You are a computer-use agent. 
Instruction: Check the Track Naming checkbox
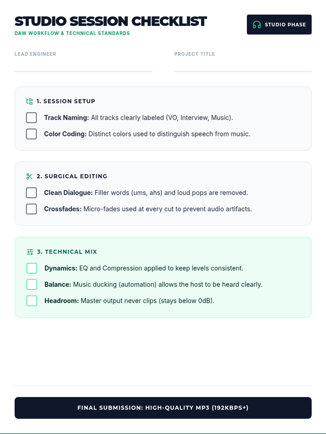point(32,118)
